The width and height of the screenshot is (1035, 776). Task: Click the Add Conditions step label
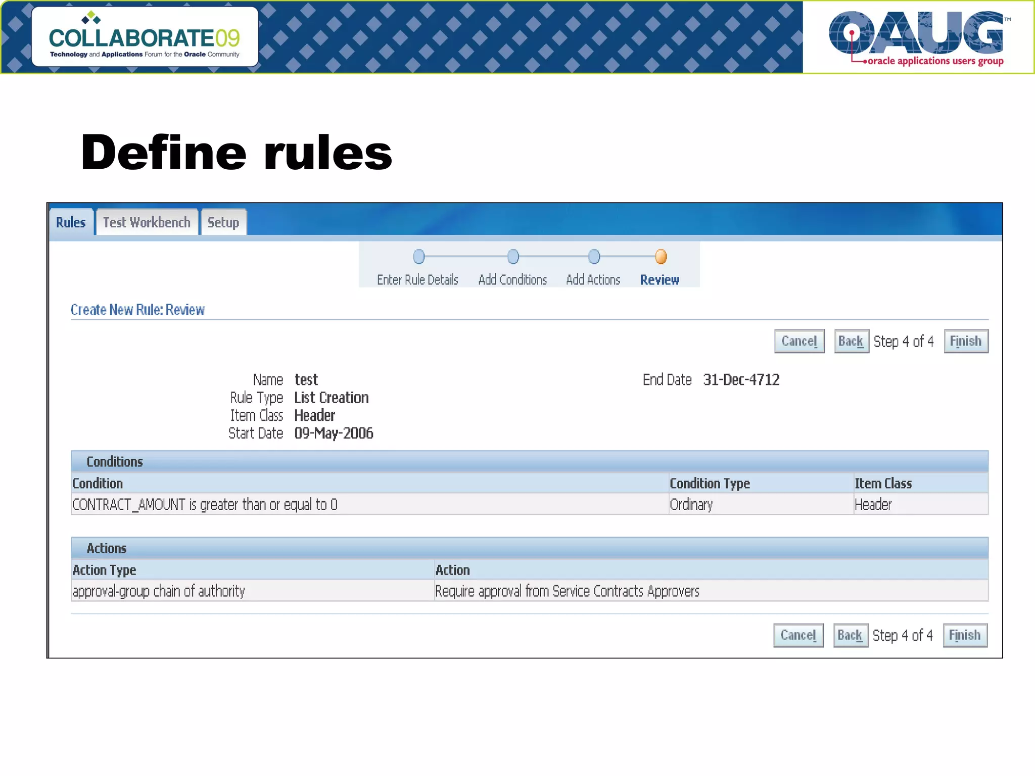[512, 280]
